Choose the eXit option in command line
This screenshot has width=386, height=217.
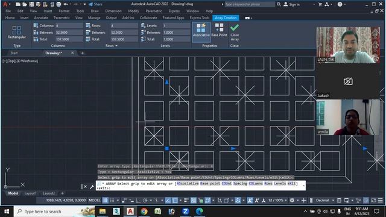click(x=291, y=183)
